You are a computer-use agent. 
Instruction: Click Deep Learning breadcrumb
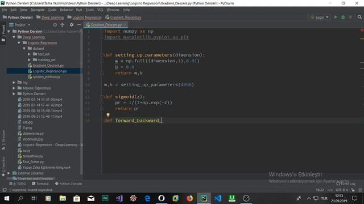tap(52, 18)
